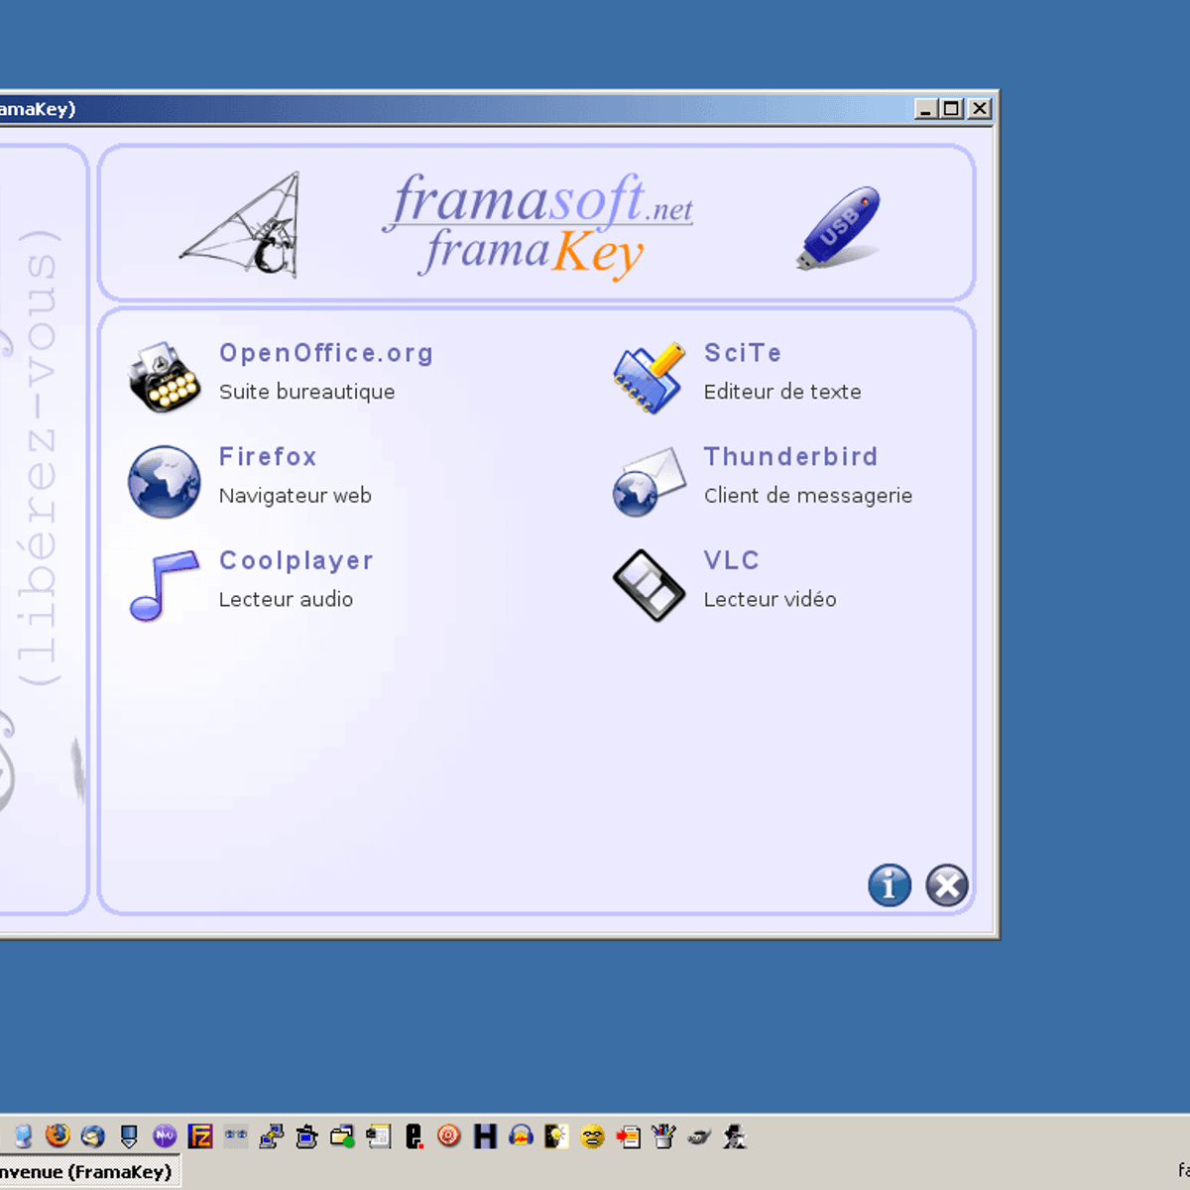Start Coolplayer with the music note icon
Screen dimensions: 1190x1190
pos(165,586)
